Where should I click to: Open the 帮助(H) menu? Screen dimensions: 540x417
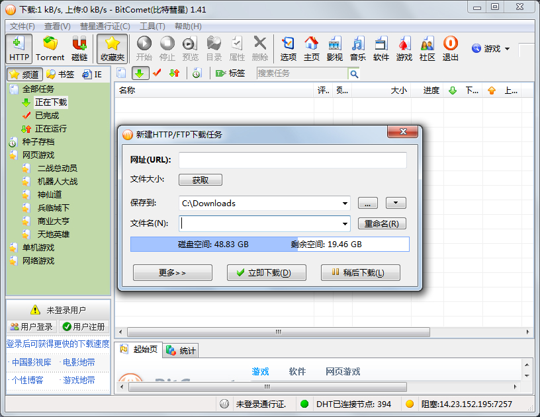[x=188, y=26]
